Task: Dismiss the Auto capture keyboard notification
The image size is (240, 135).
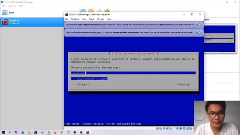Action: 197,24
